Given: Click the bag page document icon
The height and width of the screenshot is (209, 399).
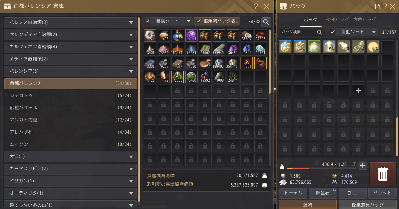Looking at the screenshot, I should 378,7.
